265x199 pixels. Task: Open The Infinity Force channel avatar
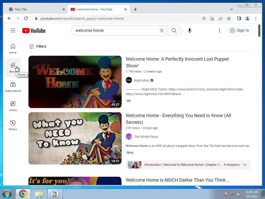[129, 137]
